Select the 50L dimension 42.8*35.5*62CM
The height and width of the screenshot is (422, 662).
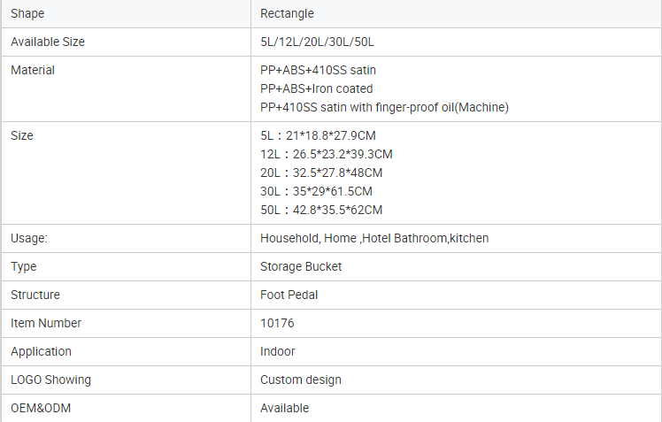(321, 210)
